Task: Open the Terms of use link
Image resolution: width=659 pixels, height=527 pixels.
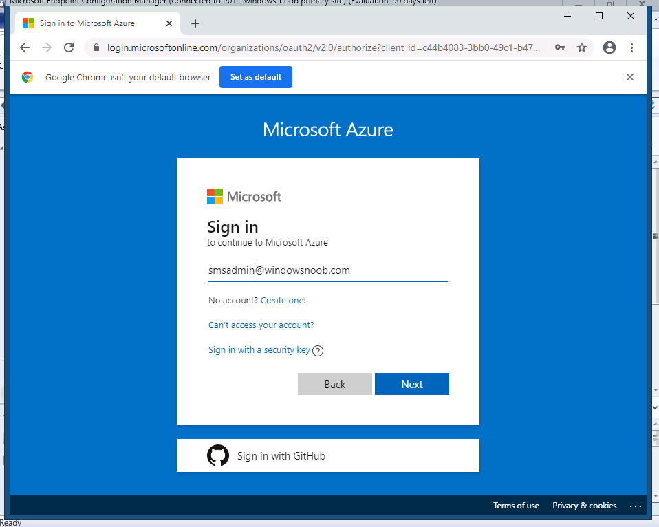Action: click(x=516, y=506)
